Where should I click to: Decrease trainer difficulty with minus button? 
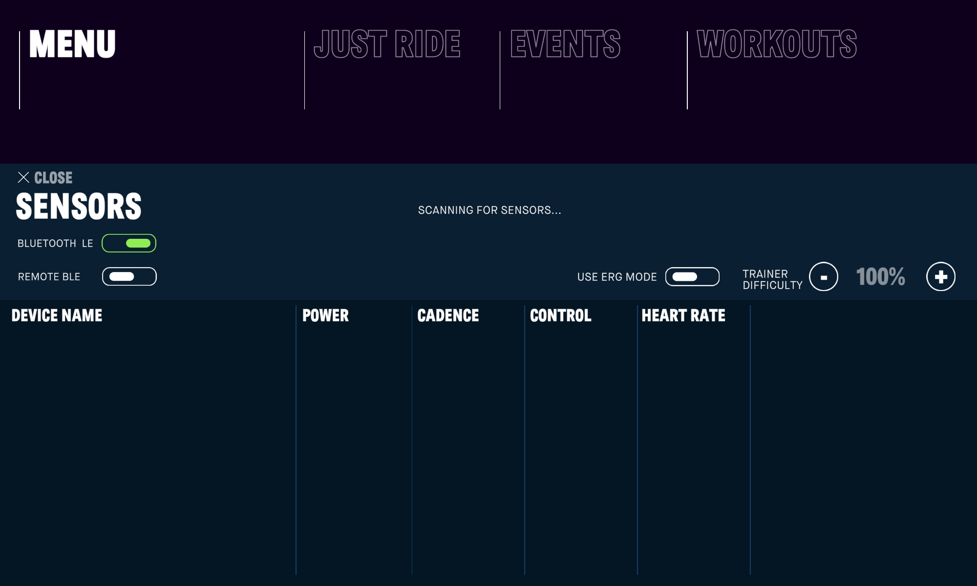click(824, 277)
